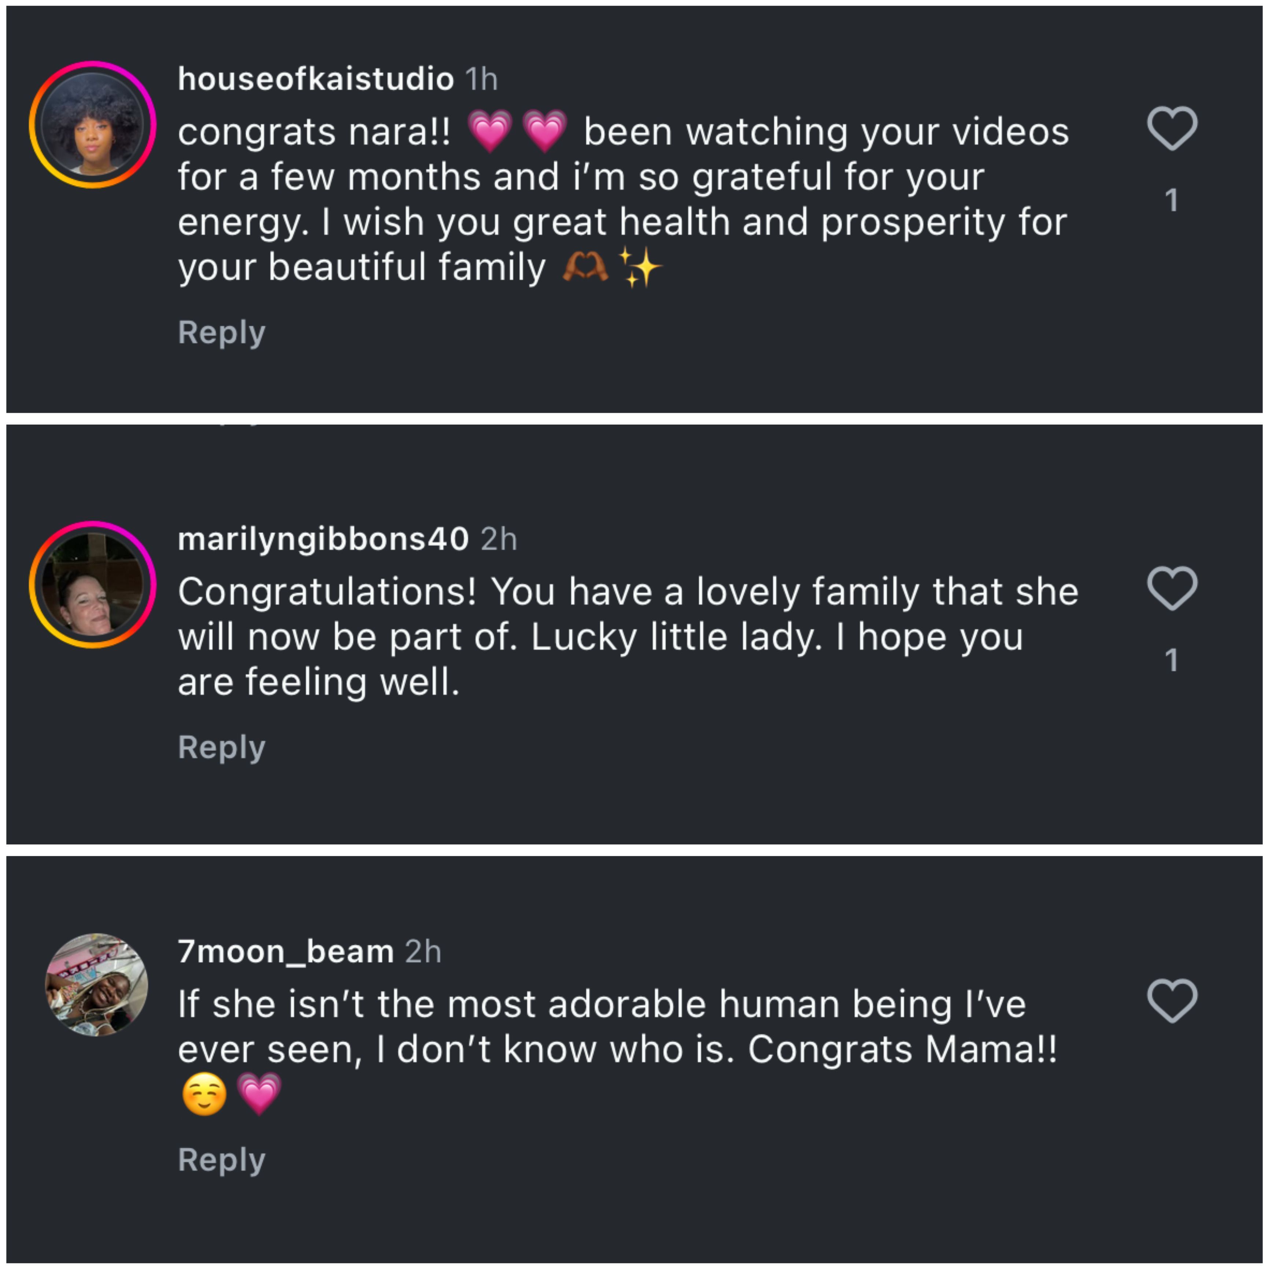1269x1269 pixels.
Task: View like count on marilyngibbons40's comment
Action: [1171, 660]
